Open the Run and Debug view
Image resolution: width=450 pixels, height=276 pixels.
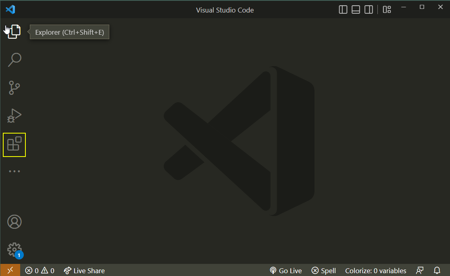15,116
